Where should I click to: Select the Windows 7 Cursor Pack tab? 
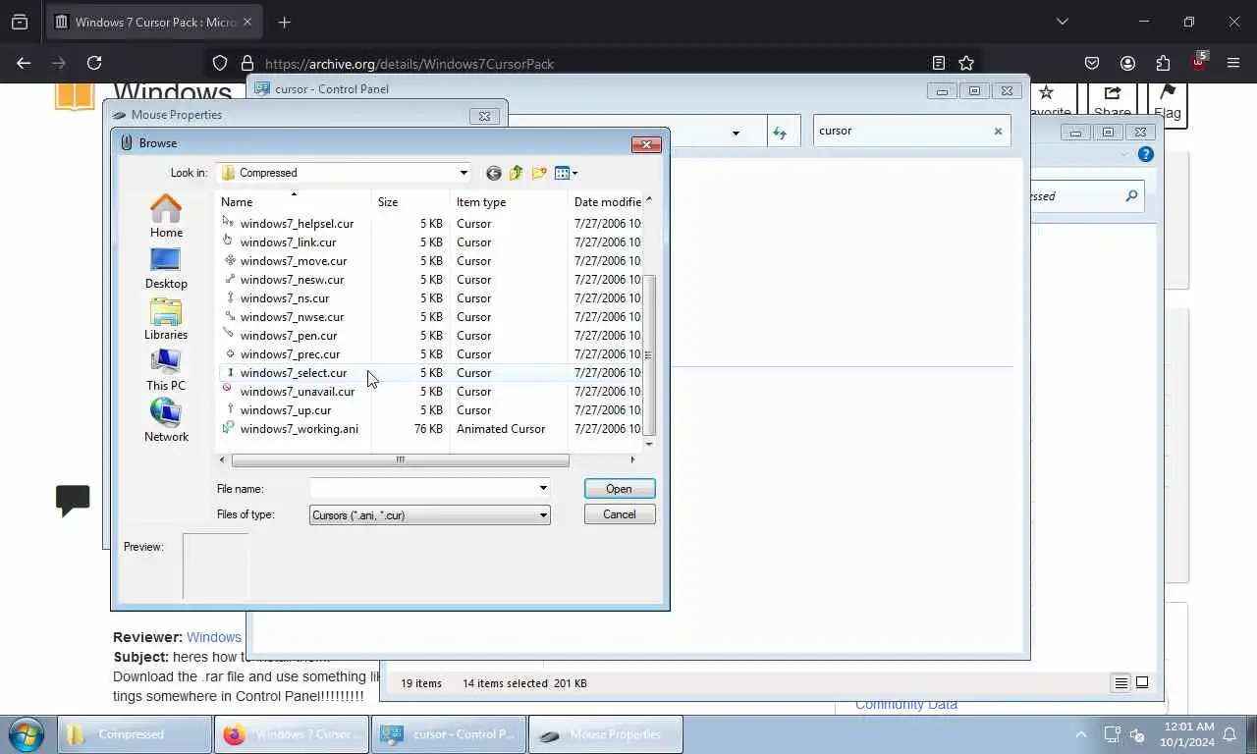pyautogui.click(x=155, y=22)
